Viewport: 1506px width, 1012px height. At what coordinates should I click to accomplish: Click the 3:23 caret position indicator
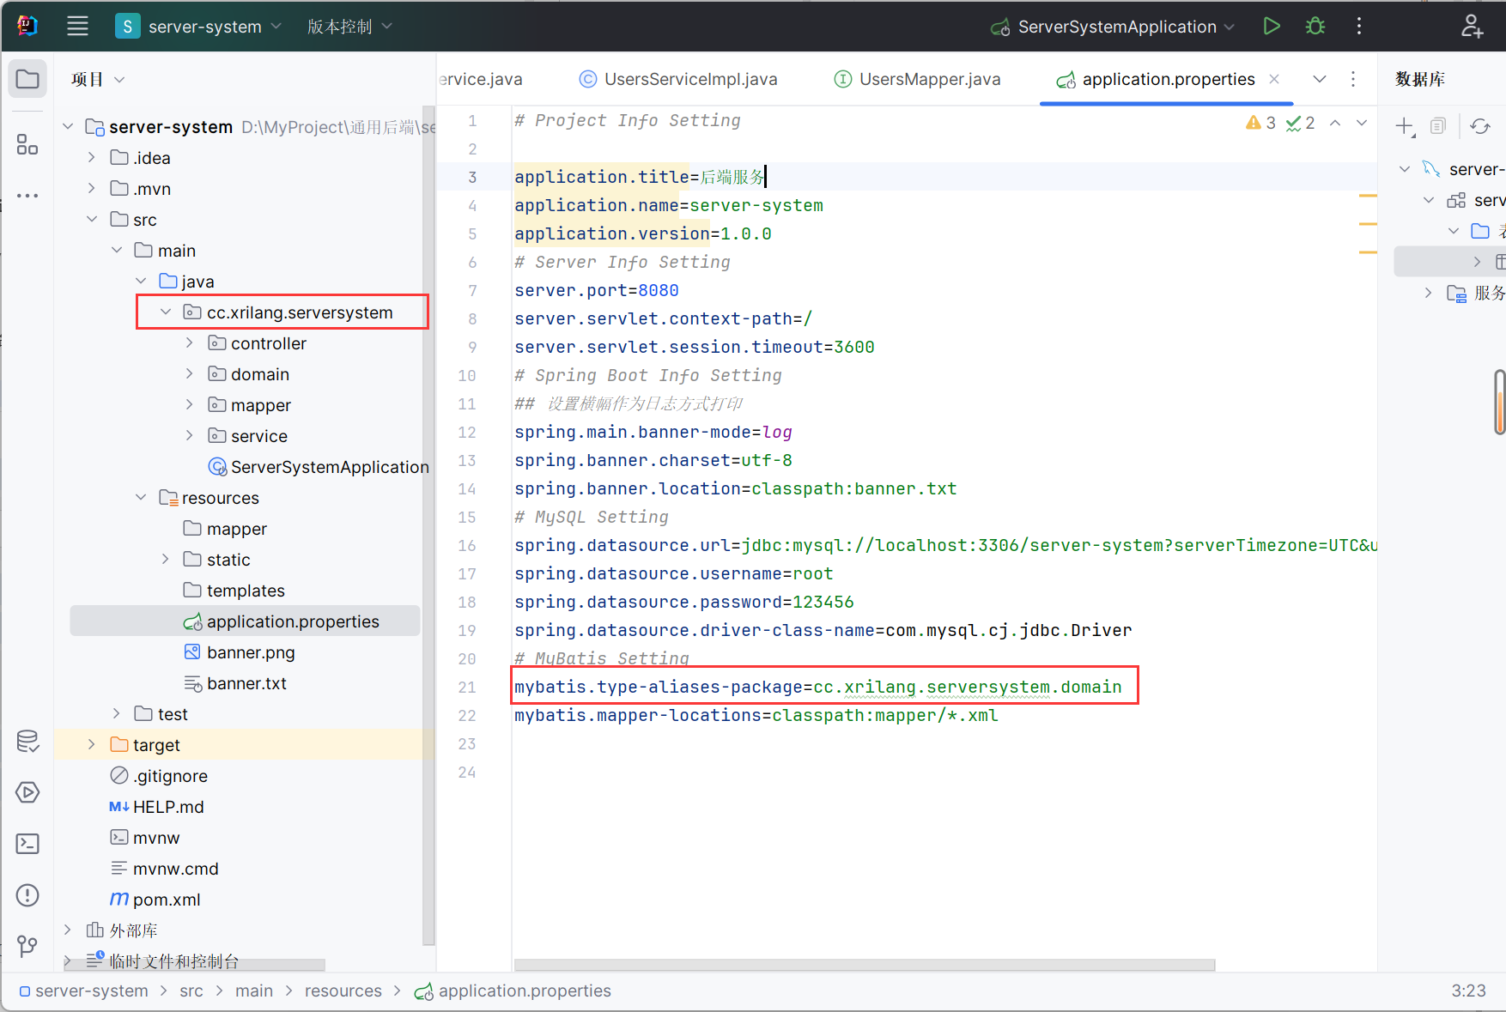1468,991
